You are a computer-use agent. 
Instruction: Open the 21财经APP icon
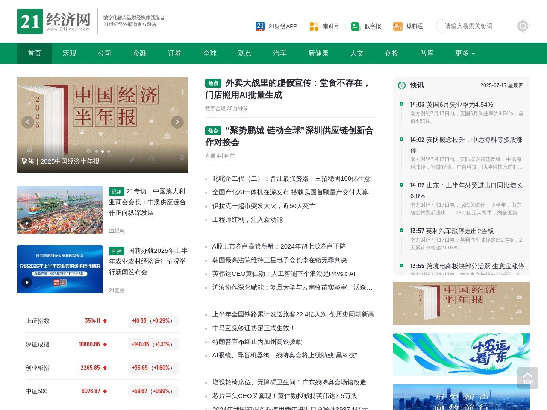[x=260, y=26]
